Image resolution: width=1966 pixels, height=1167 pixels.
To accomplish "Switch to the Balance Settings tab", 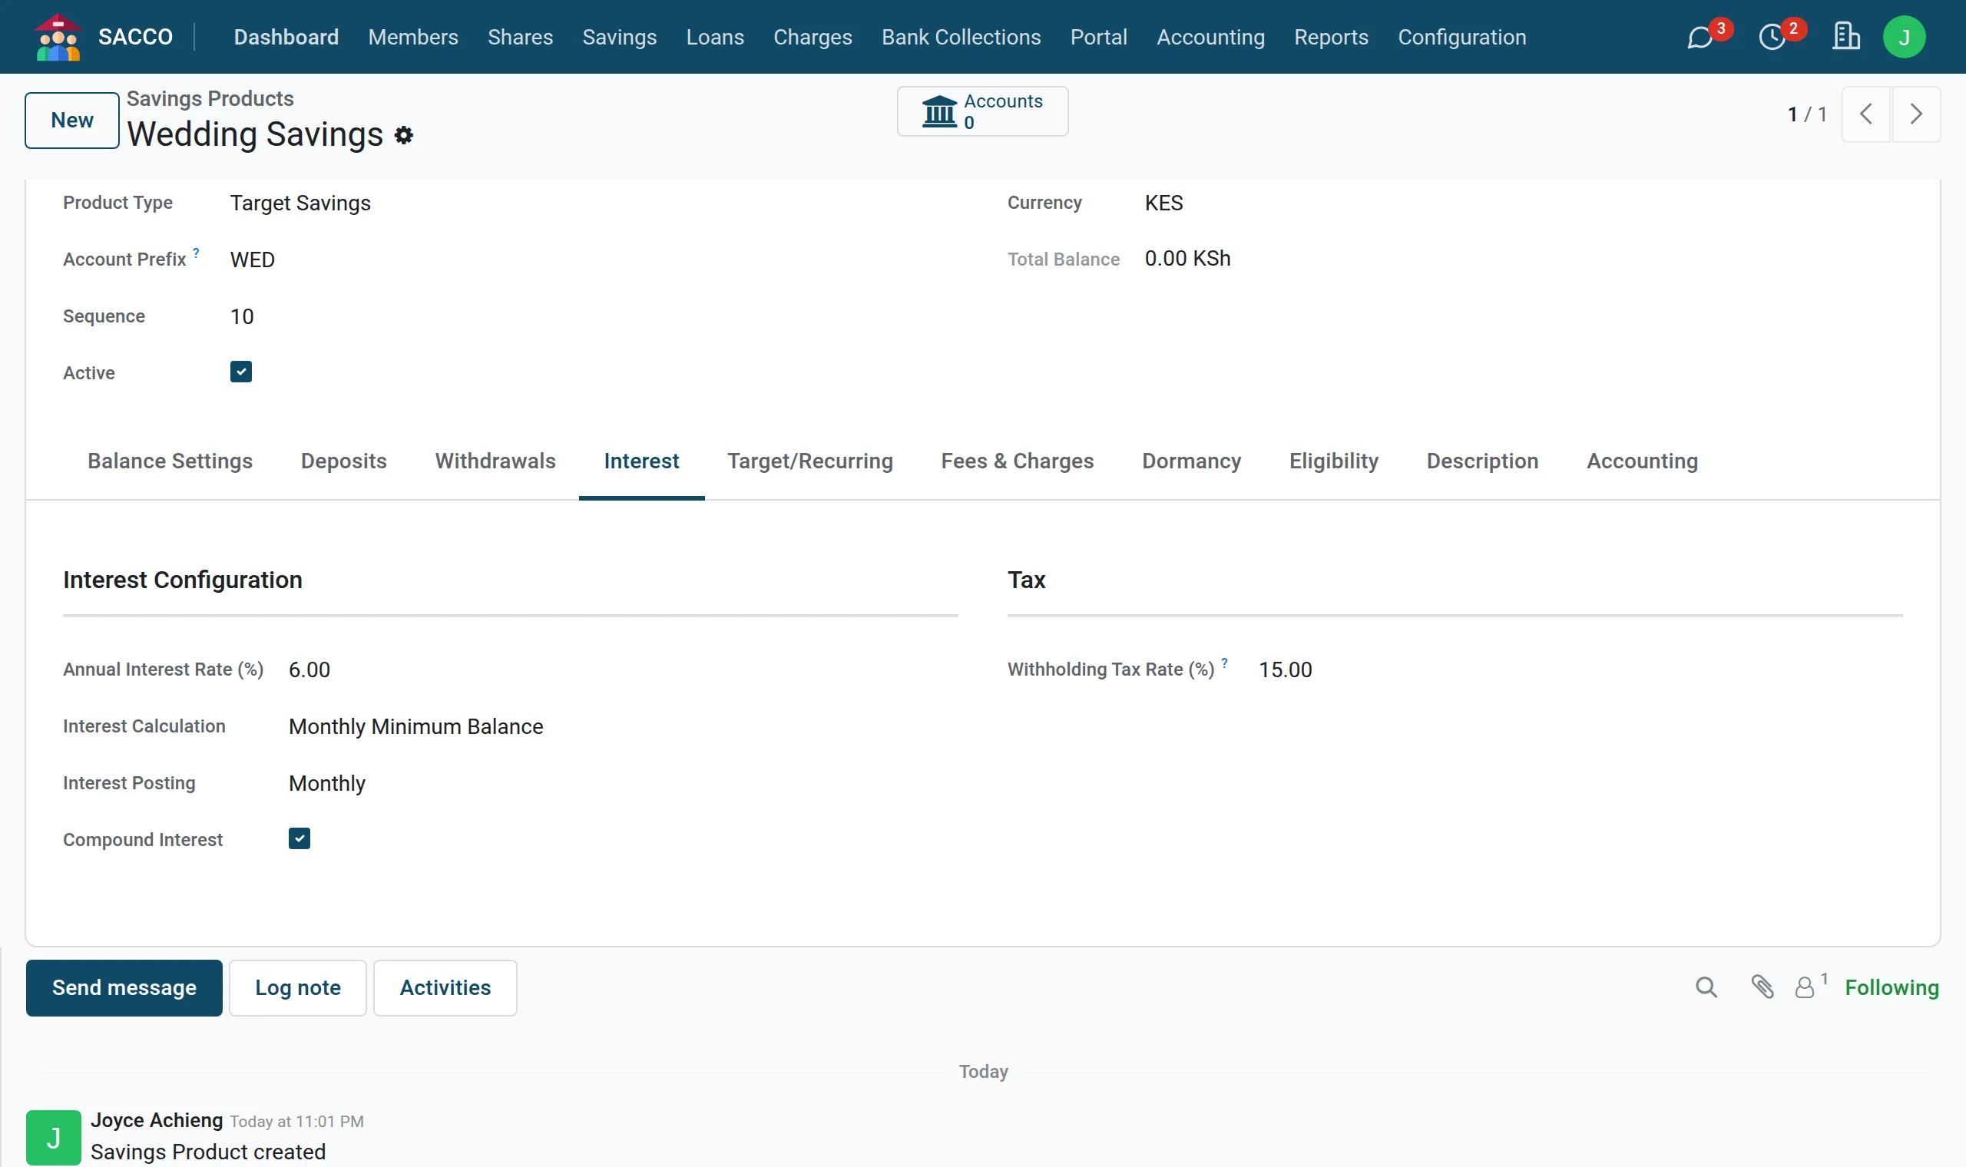I will coord(170,461).
